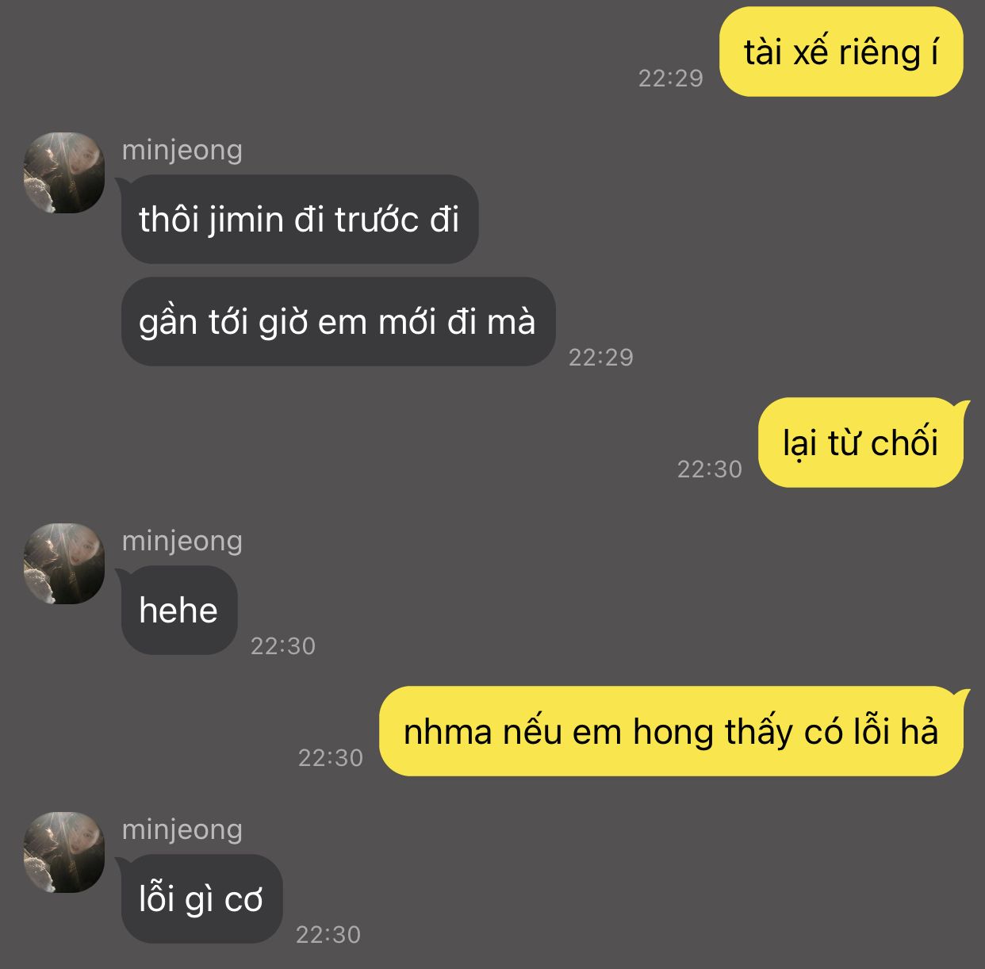Select the yellow 'tài xế riêng í' bubble
The width and height of the screenshot is (985, 969).
[841, 52]
